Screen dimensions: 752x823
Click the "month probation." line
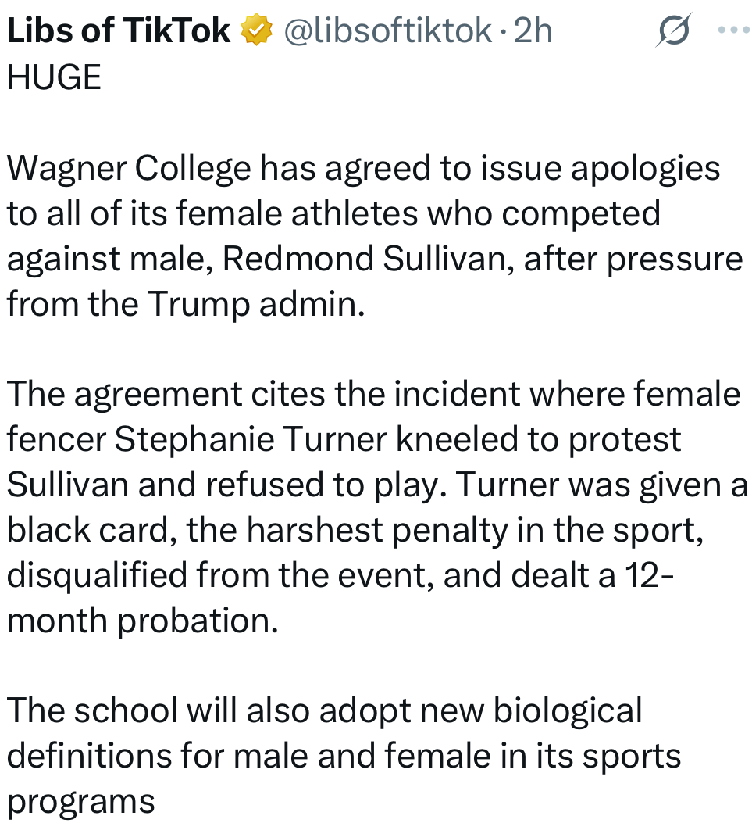(142, 621)
